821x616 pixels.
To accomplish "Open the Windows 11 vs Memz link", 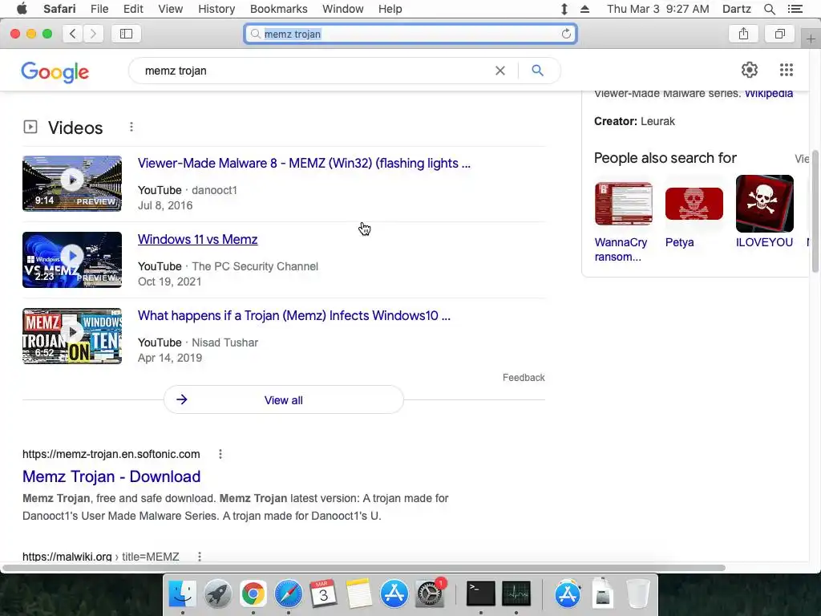I will [x=197, y=239].
